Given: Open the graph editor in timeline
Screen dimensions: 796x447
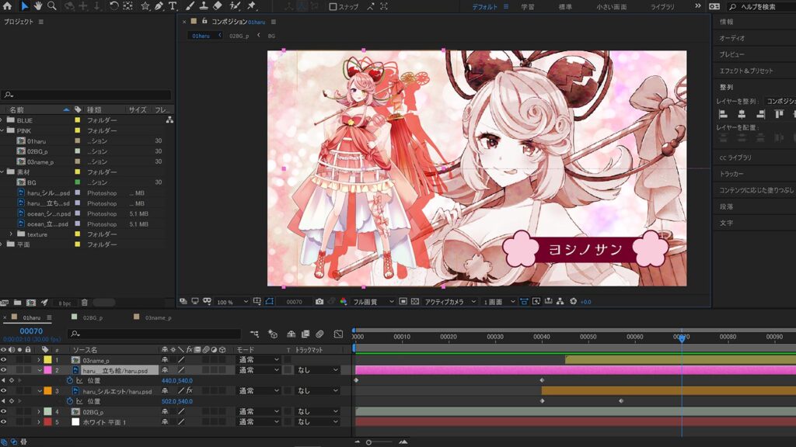Looking at the screenshot, I should (x=339, y=334).
